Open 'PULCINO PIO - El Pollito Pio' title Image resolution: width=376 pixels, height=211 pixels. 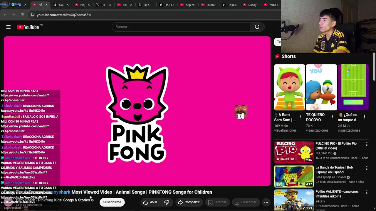(336, 146)
